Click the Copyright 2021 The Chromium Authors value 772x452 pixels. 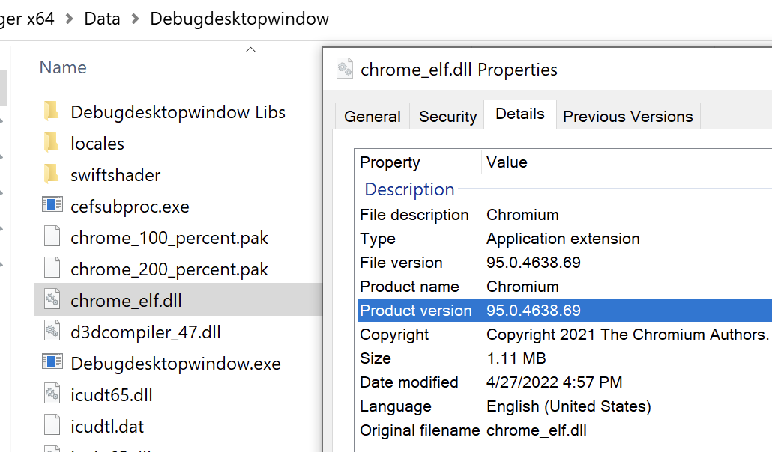pos(627,335)
